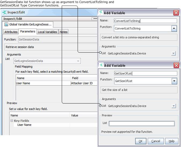Switch to Local Variables tab
The height and width of the screenshot is (147, 181).
pyautogui.click(x=48, y=32)
